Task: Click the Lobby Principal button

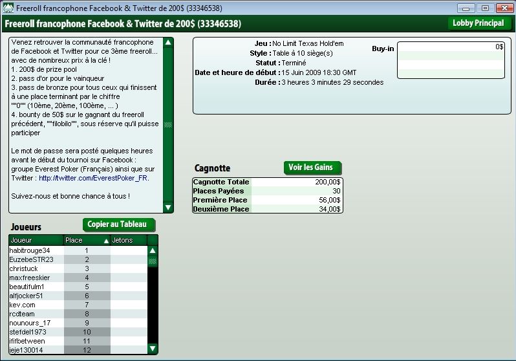Action: 478,23
